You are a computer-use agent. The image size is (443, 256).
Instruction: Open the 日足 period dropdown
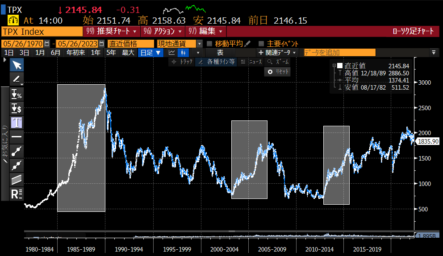150,53
